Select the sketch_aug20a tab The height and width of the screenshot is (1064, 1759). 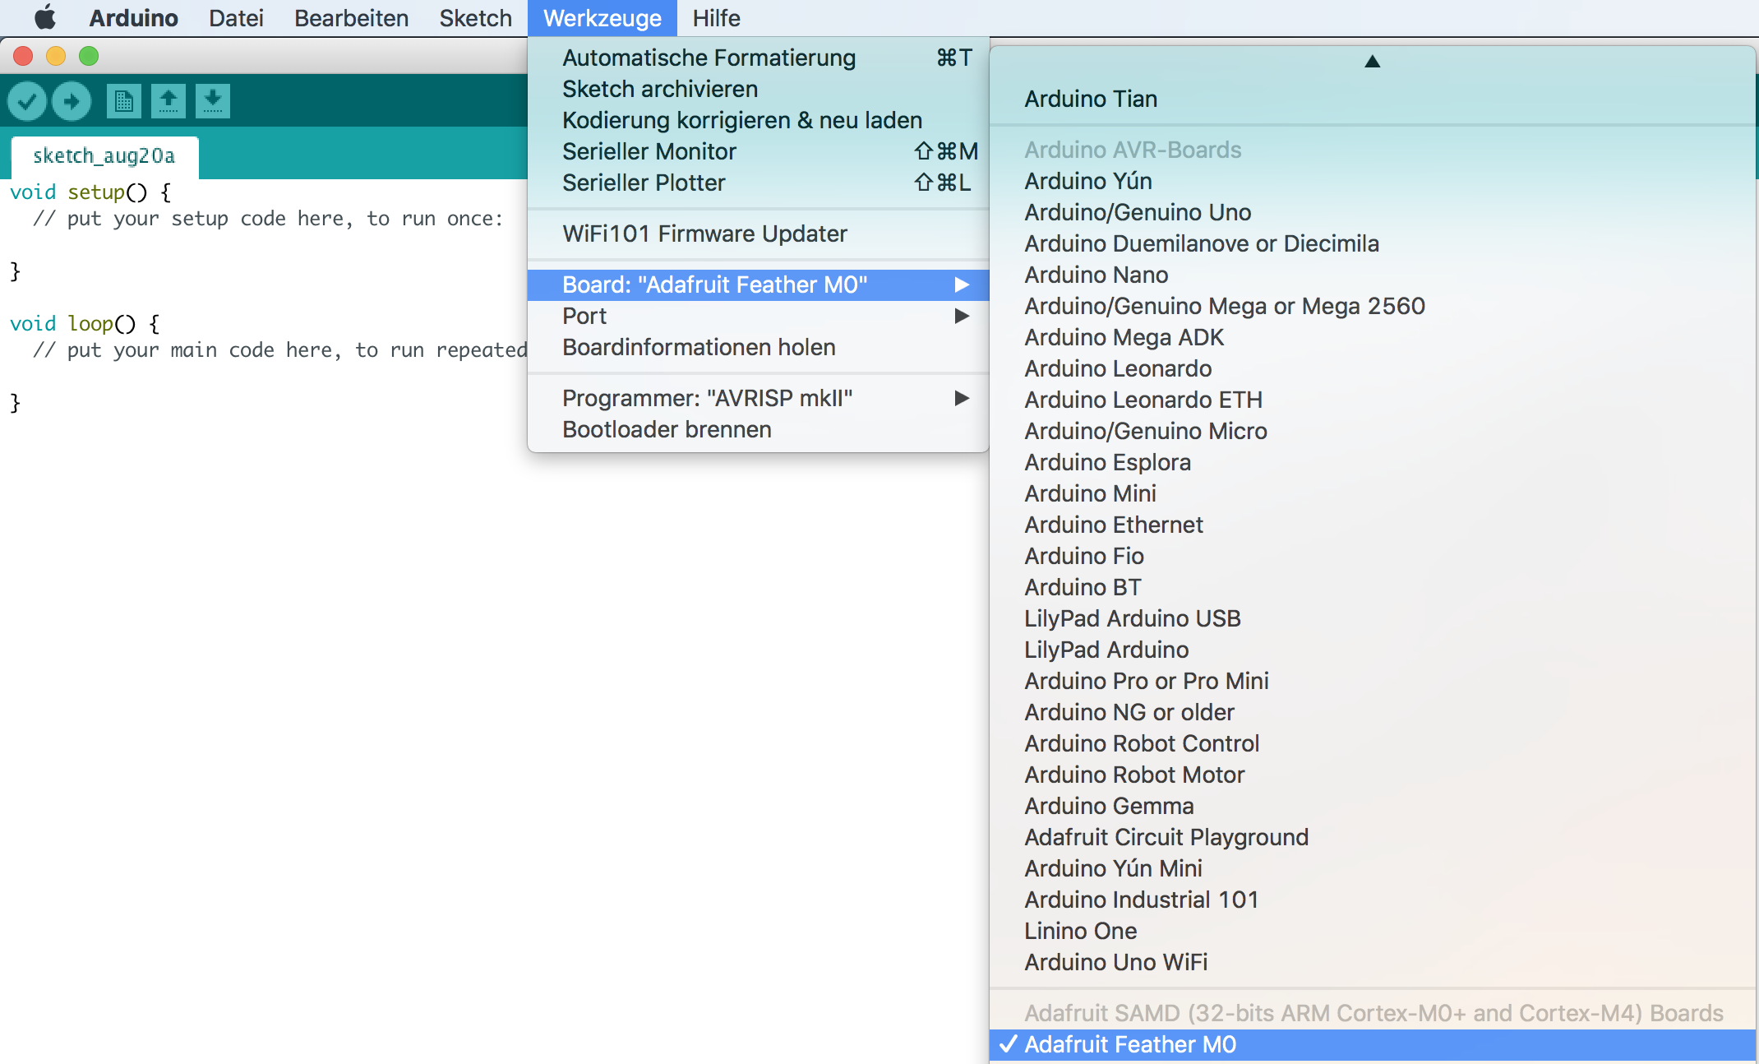pos(104,156)
